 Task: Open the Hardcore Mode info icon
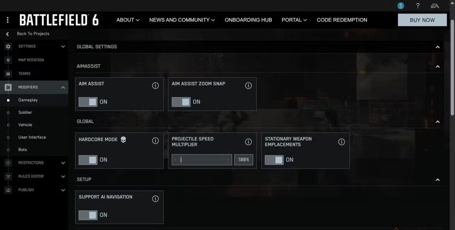(x=155, y=141)
